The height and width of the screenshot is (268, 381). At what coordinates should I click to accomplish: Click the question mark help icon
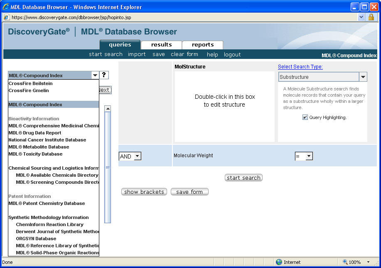(104, 75)
